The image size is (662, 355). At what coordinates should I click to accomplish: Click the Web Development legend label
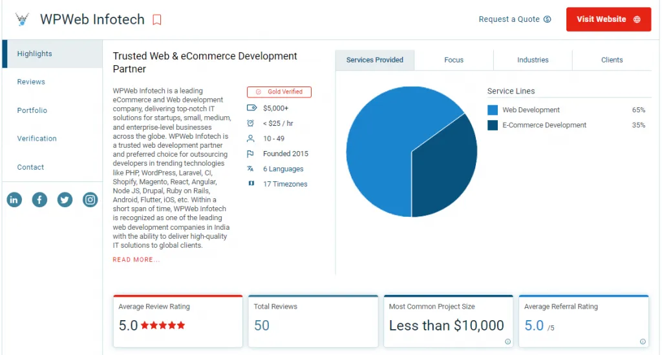click(531, 110)
